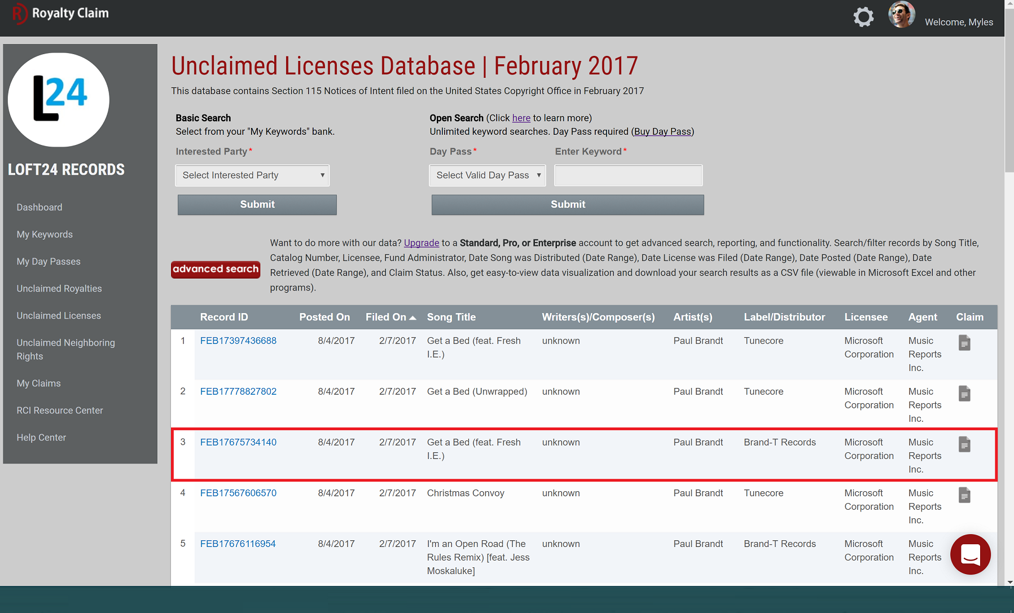Open the chat support bubble icon
The image size is (1014, 613).
pos(971,554)
